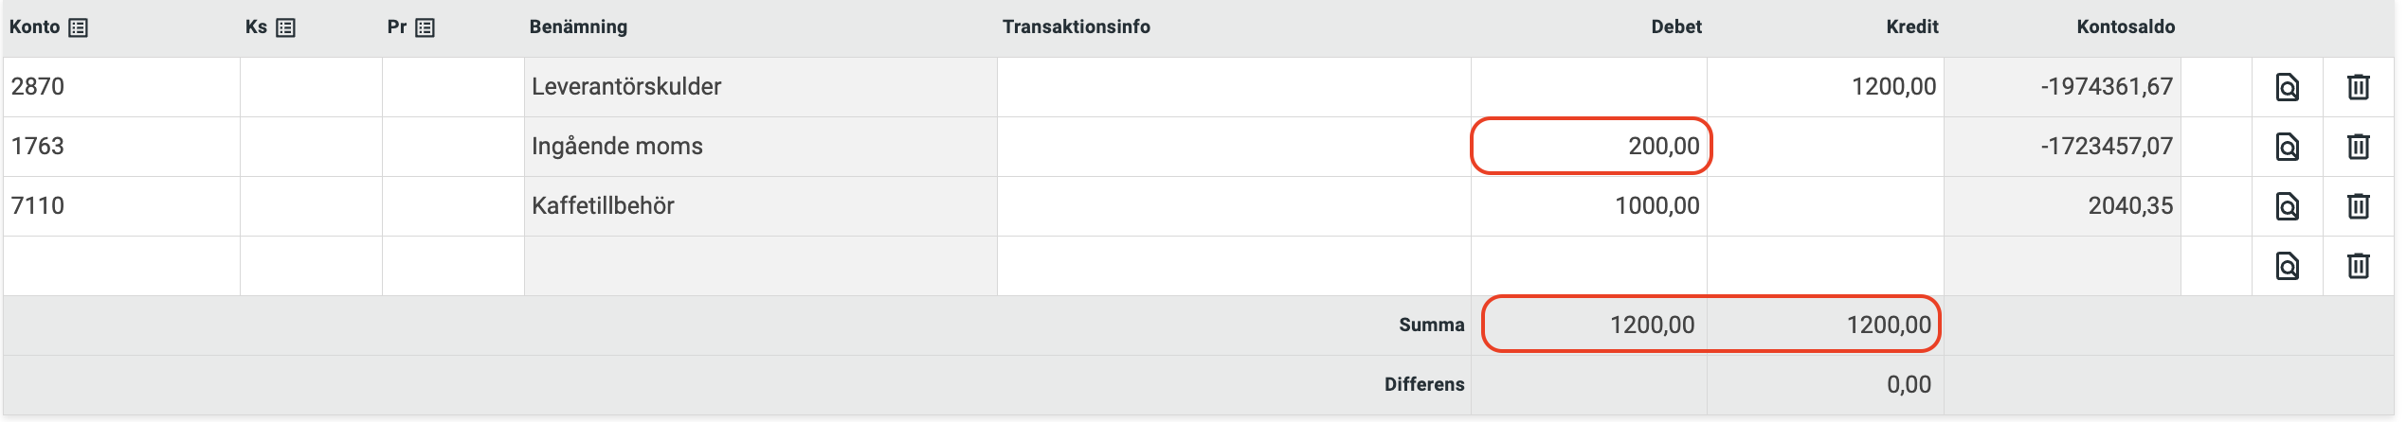2407x422 pixels.
Task: Open document search on empty row
Action: pos(2288,266)
